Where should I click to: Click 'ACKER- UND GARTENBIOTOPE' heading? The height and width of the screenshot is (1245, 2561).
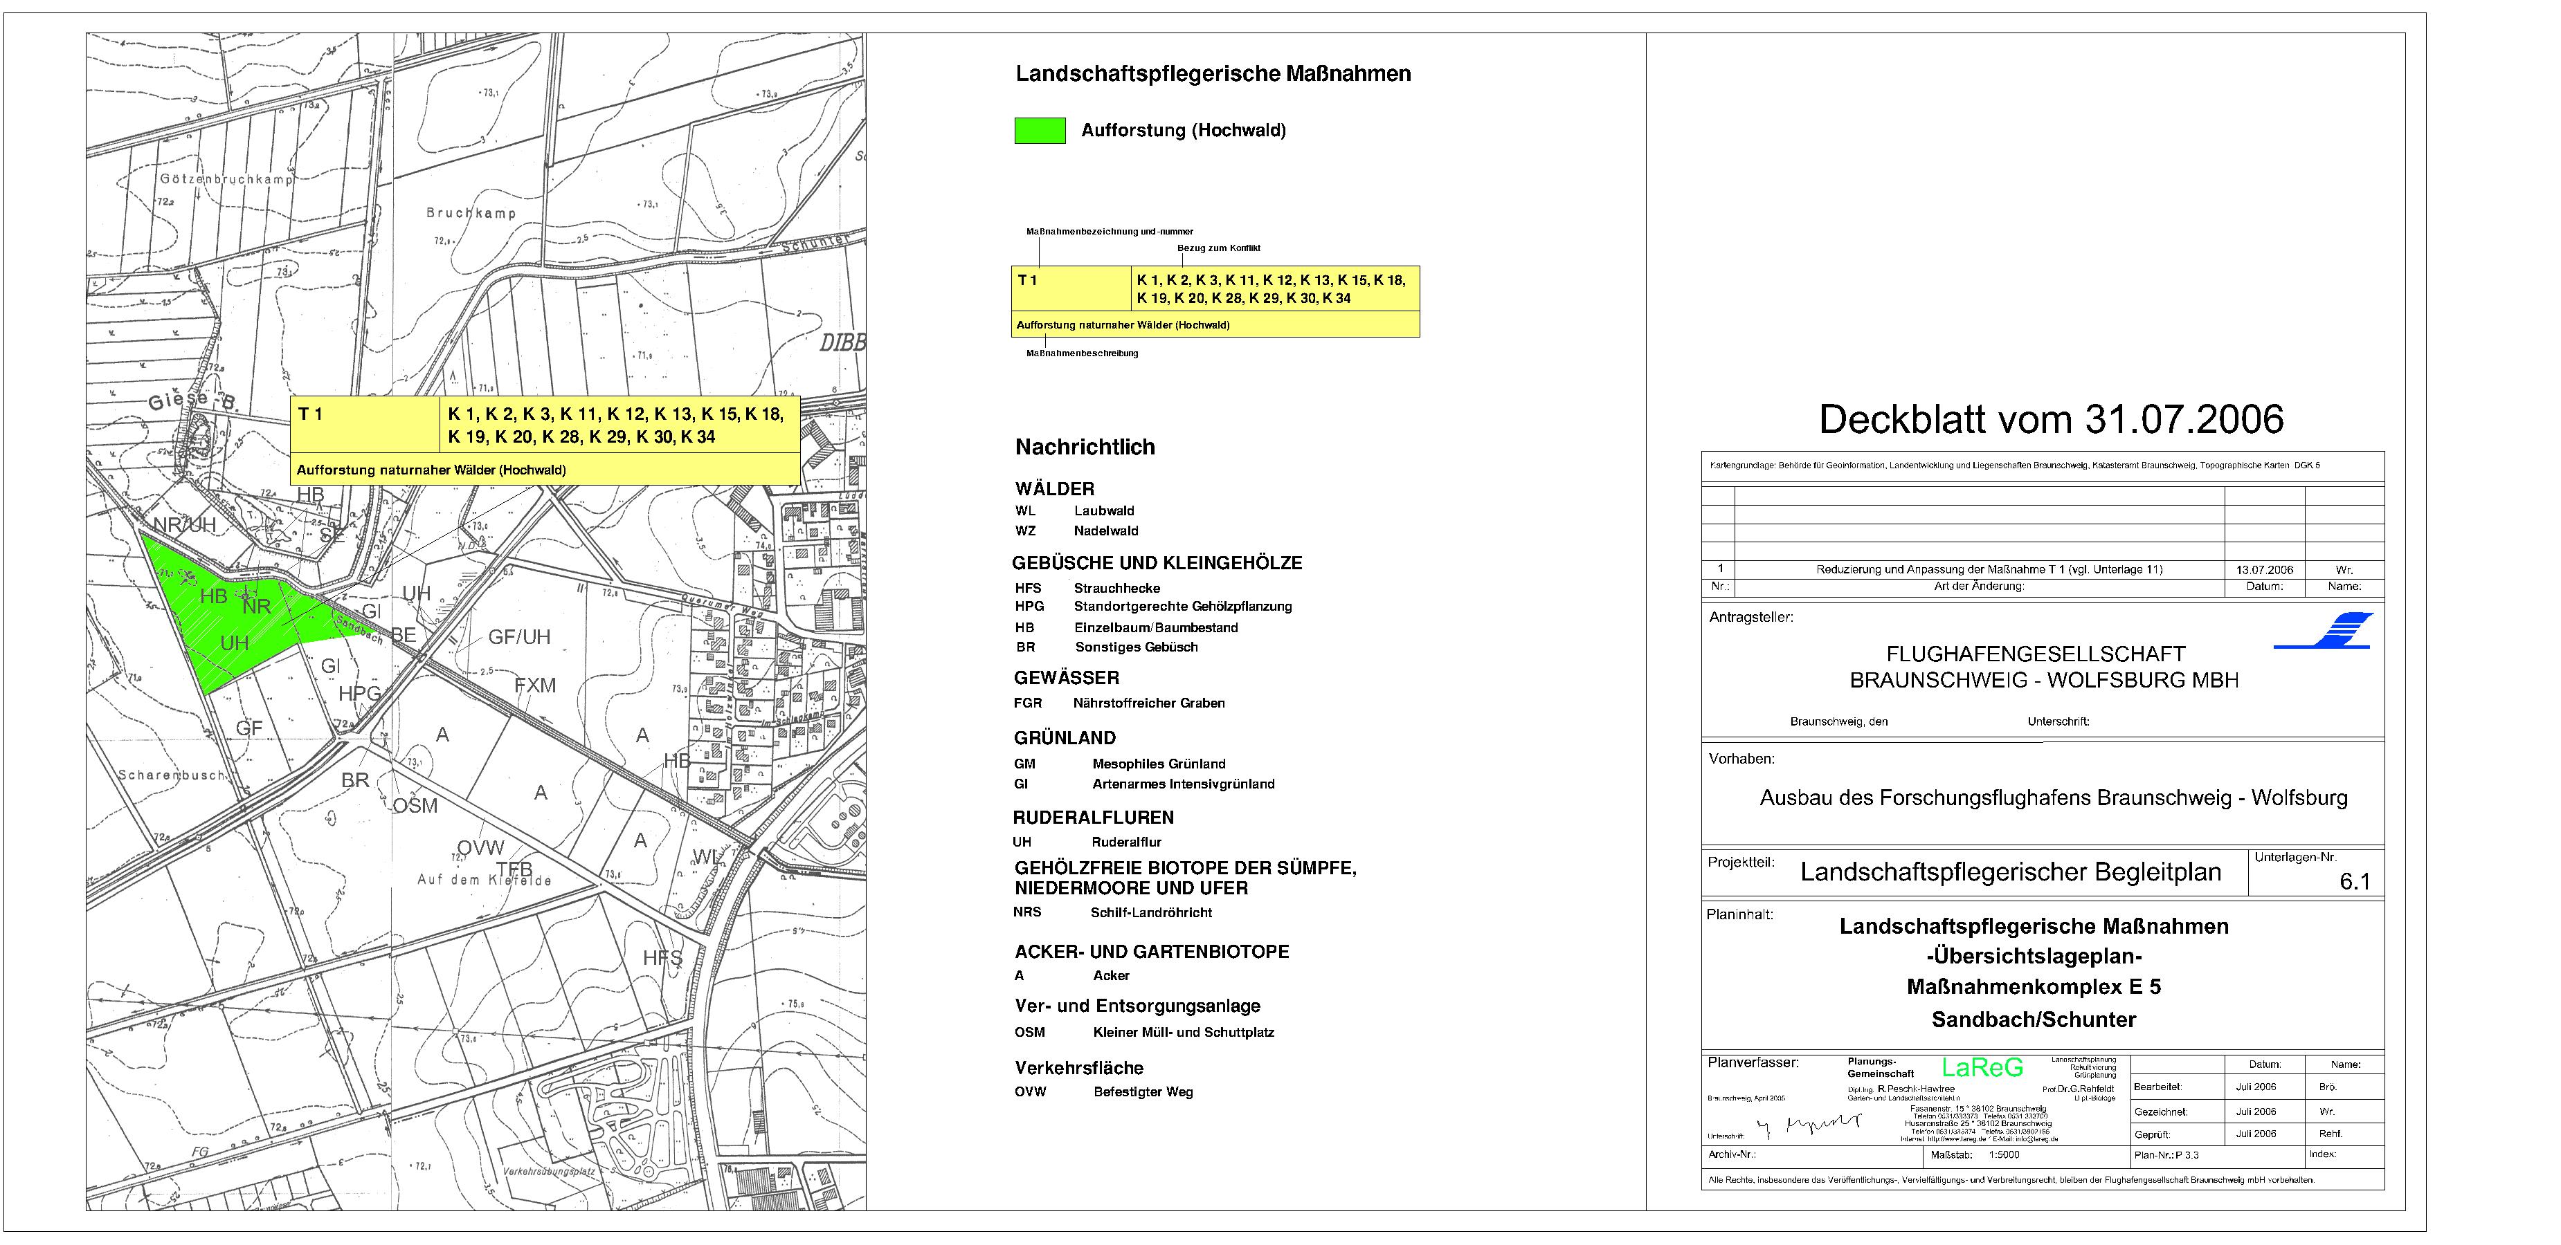1152,952
